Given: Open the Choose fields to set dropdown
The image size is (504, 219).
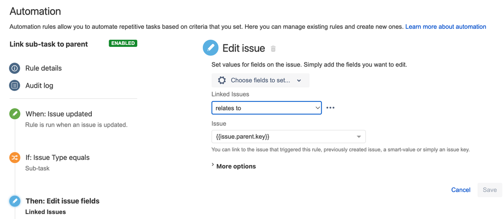Looking at the screenshot, I should point(260,80).
